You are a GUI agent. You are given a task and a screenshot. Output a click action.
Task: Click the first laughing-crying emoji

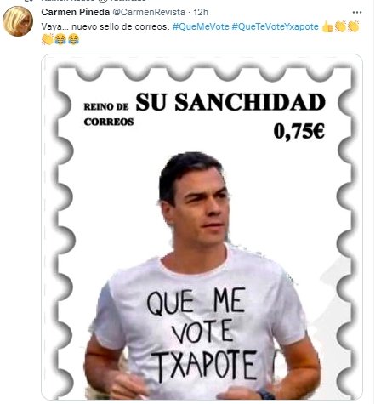(60, 39)
